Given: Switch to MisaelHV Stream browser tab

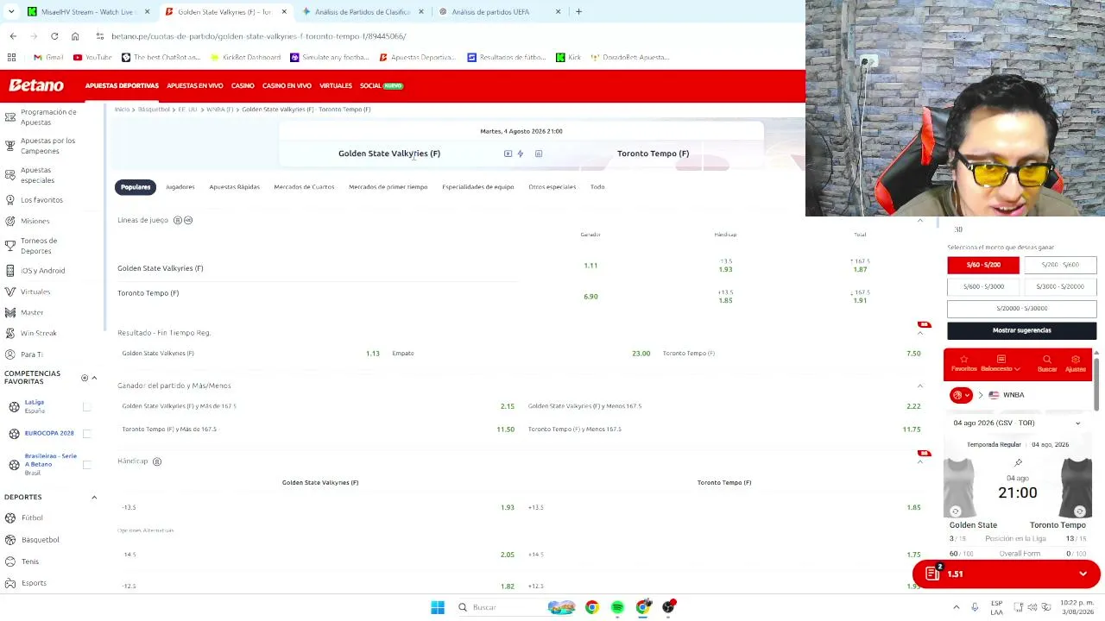Looking at the screenshot, I should click(x=87, y=12).
